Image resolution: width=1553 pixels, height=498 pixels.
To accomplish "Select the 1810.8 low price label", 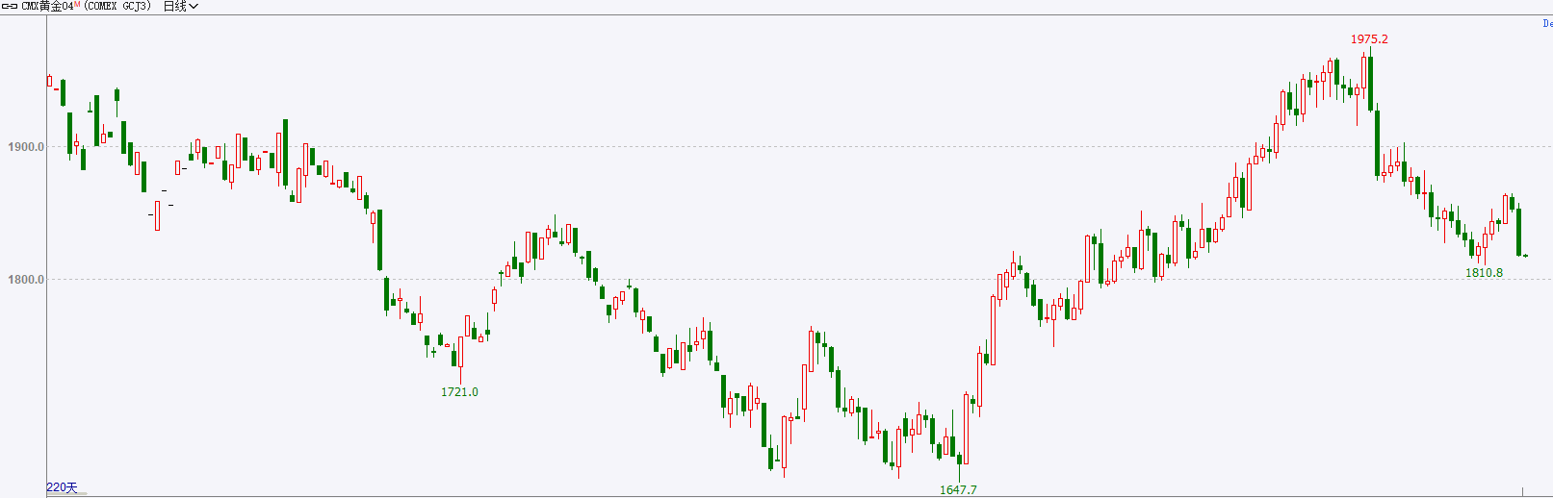I will 1484,273.
